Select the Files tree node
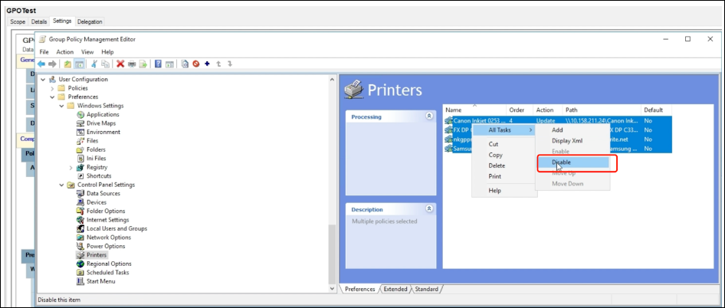 pos(92,140)
